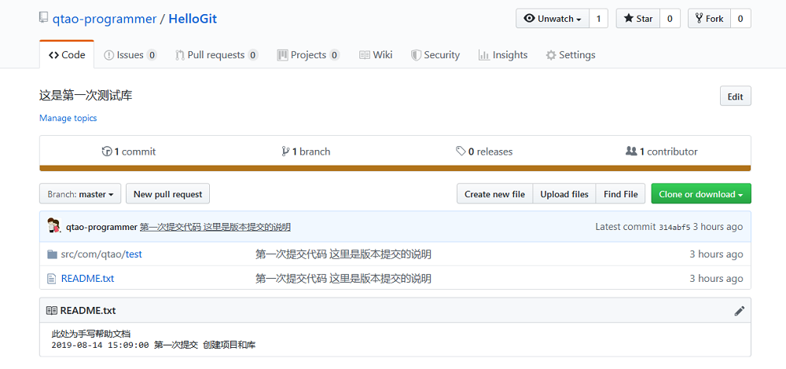Click Edit for the repository description
Viewport: 786px width, 369px height.
coord(736,97)
